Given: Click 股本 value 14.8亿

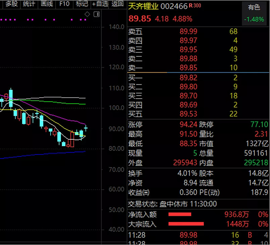Looking at the screenshot, I should pos(258,173).
